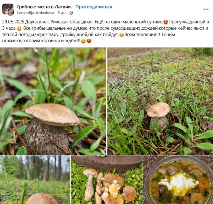Click the smiley emoji after 'ждём!!!'
Screen dimensions: 213x204
(83, 41)
